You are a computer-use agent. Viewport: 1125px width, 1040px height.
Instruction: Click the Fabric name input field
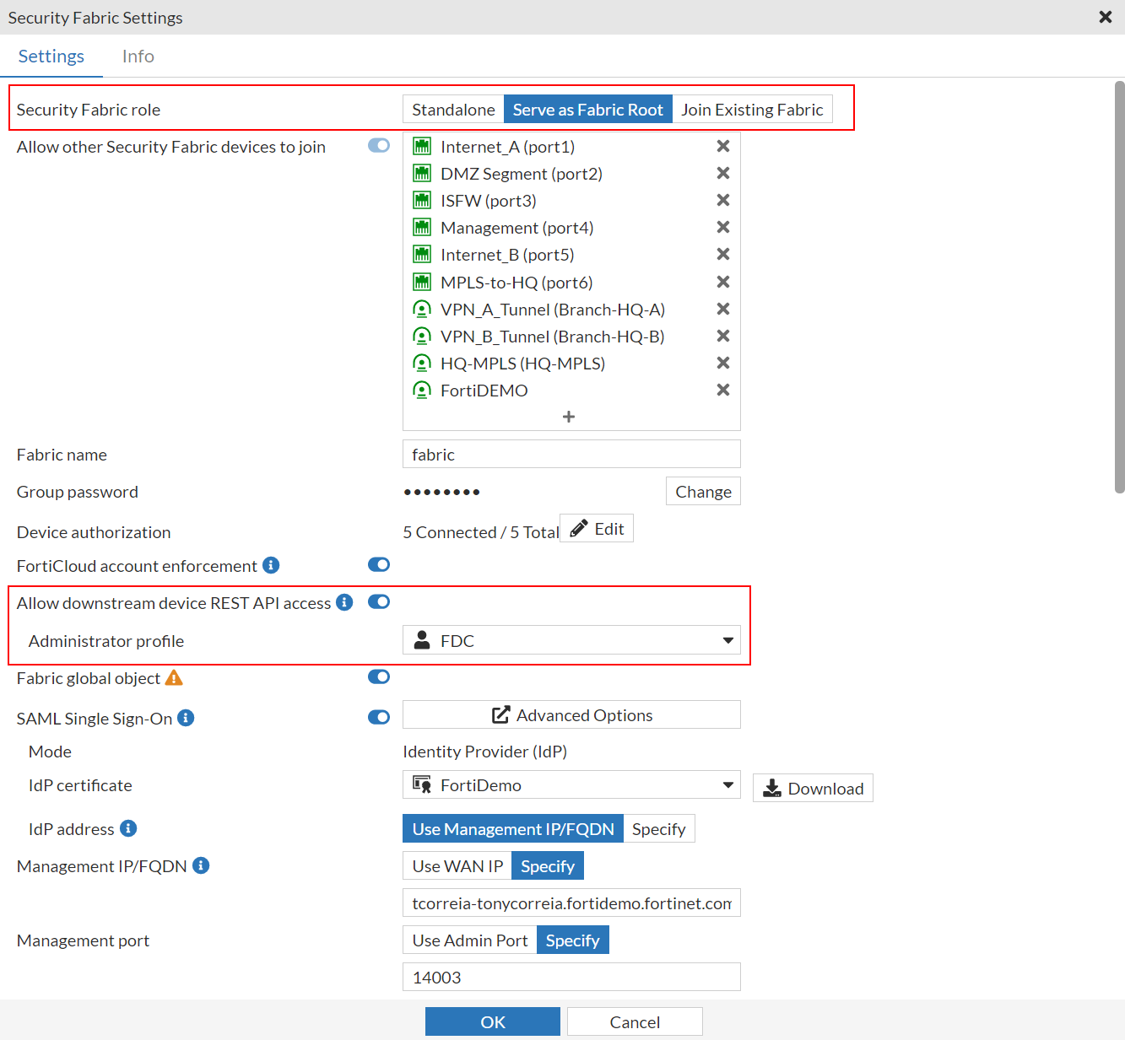571,455
